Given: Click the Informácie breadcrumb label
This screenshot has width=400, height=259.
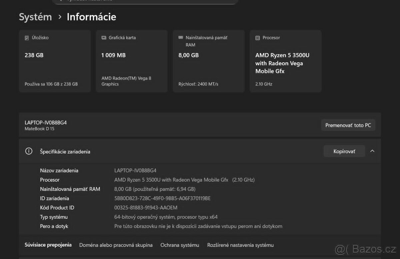Looking at the screenshot, I should (x=91, y=17).
